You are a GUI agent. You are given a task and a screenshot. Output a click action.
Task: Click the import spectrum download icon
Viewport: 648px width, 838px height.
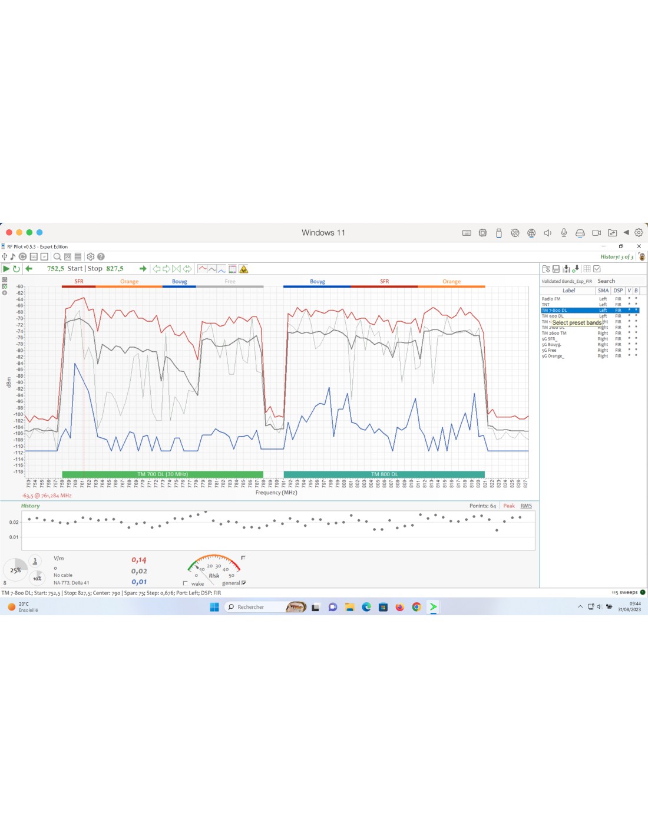click(567, 269)
